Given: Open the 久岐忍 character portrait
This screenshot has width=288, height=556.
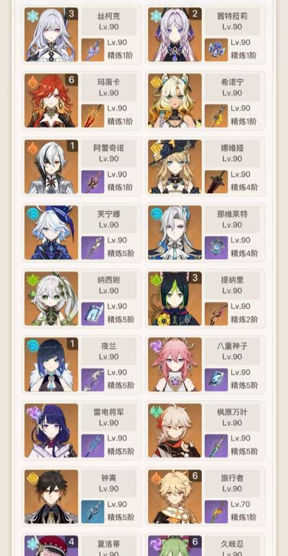Looking at the screenshot, I should pos(175,546).
